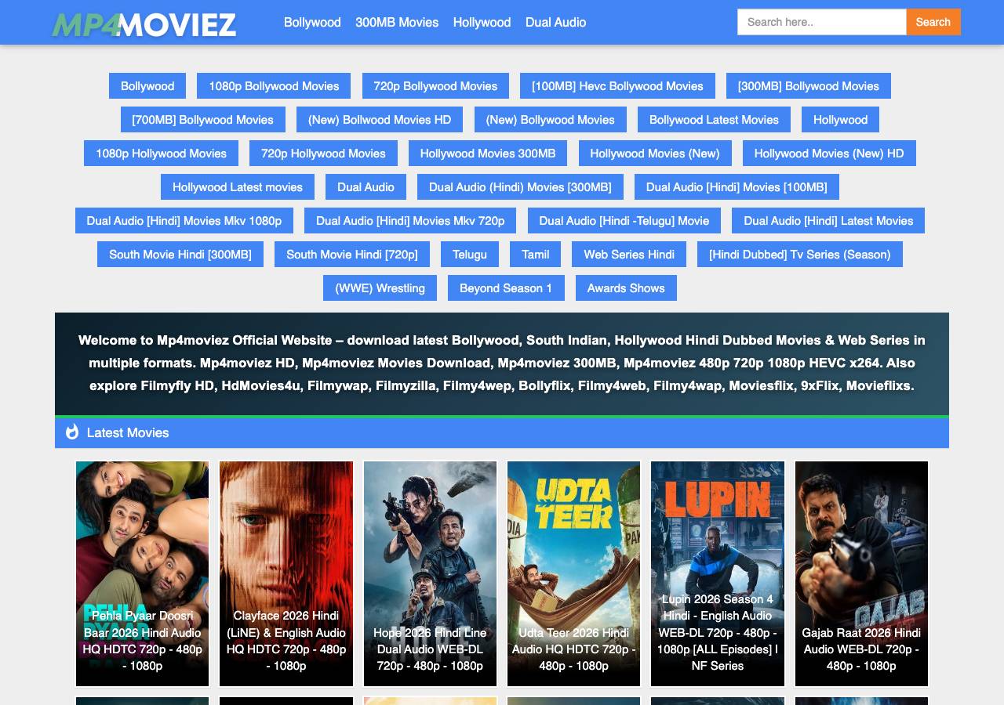Open the Hope 2026 Hindi Line poster
Screen dimensions: 1004x705
(430, 573)
